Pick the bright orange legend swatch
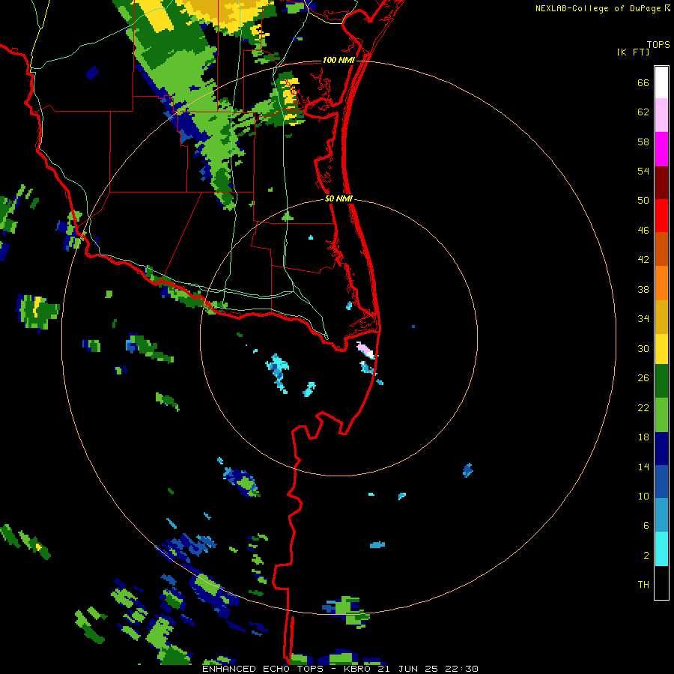The height and width of the screenshot is (674, 674). [x=661, y=283]
